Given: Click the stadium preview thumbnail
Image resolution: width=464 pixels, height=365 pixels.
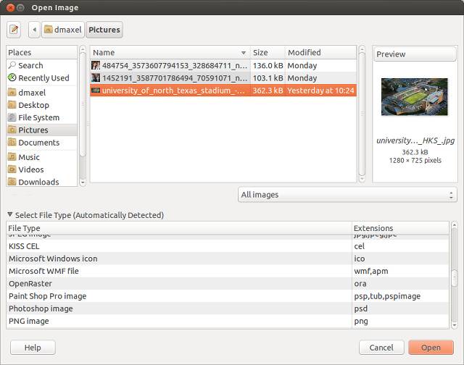Looking at the screenshot, I should [414, 96].
